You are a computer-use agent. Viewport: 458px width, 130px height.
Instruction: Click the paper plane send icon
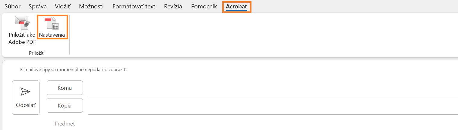pyautogui.click(x=26, y=92)
